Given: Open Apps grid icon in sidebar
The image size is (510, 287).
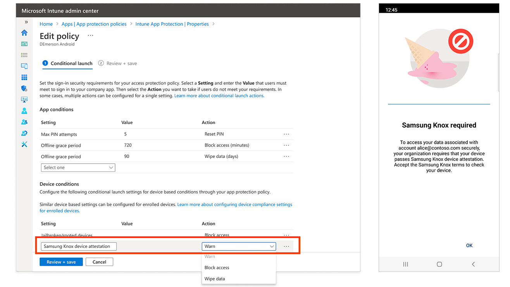Looking at the screenshot, I should pos(24,78).
